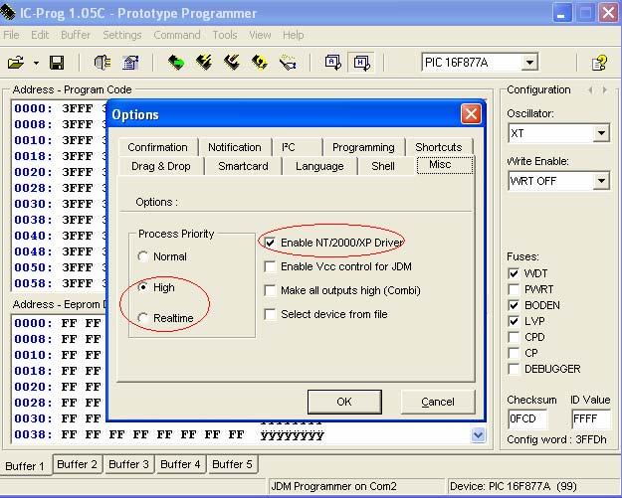Switch to Buffer 2 tab
This screenshot has height=498, width=622.
(x=77, y=464)
